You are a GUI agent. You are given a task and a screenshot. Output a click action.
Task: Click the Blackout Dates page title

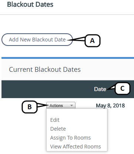(x=30, y=4)
